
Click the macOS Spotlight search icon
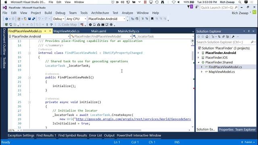tap(240, 2)
